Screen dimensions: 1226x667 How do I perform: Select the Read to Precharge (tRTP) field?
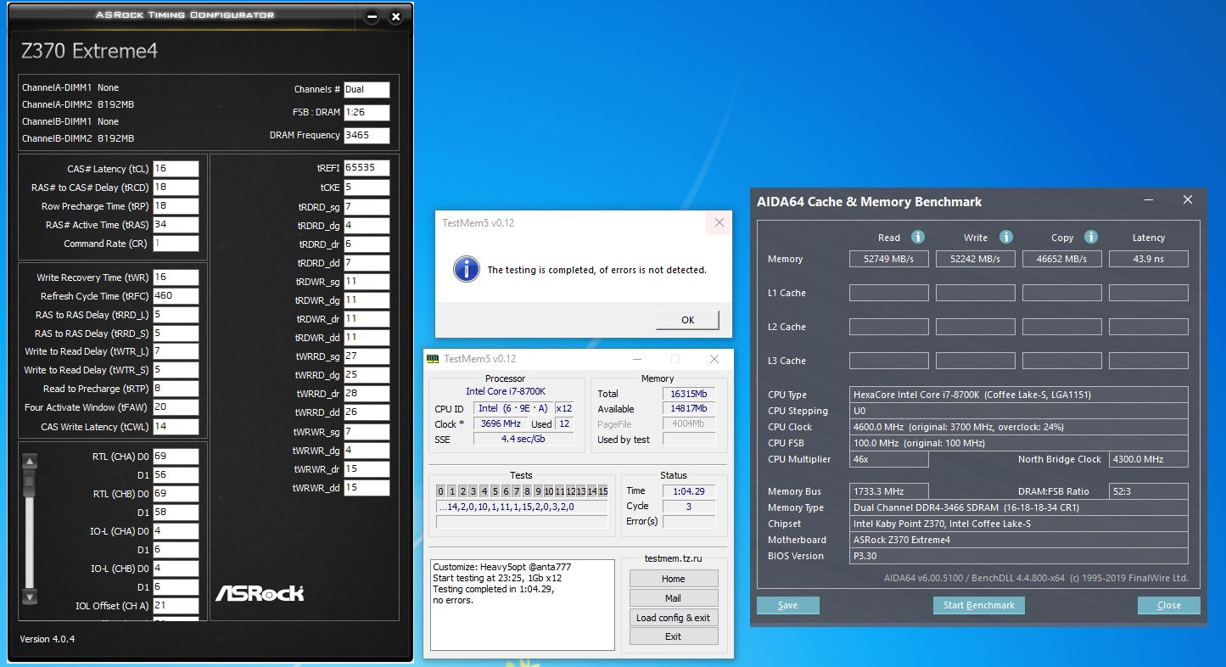pyautogui.click(x=176, y=389)
